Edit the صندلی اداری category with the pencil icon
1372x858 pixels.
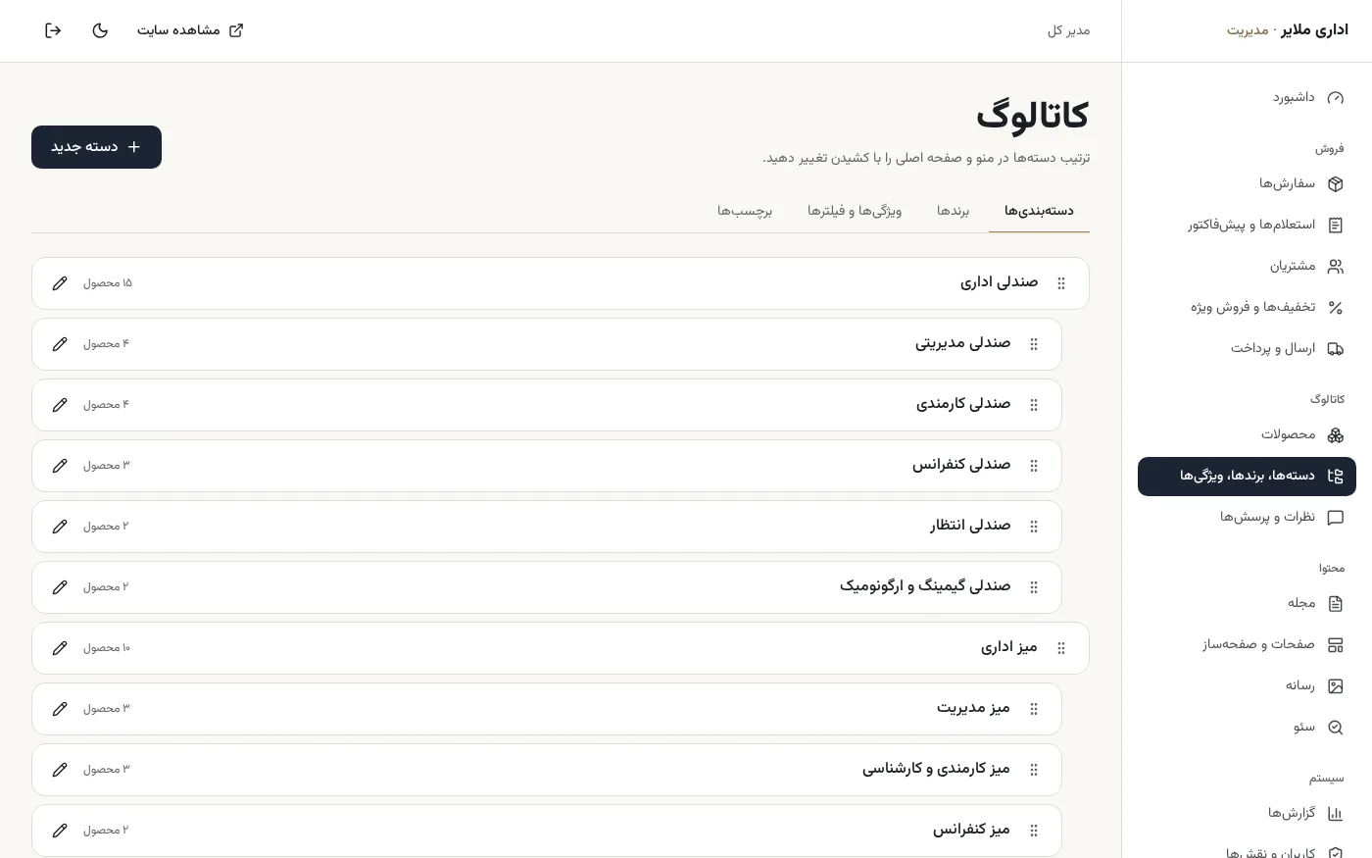click(60, 283)
